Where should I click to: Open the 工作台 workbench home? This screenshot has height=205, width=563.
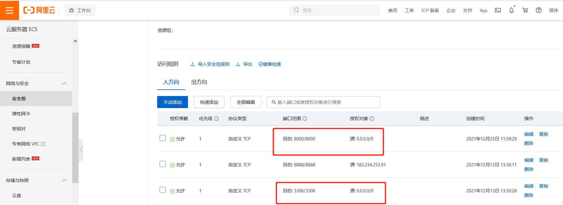point(80,10)
